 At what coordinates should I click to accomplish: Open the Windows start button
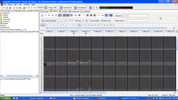(6, 98)
